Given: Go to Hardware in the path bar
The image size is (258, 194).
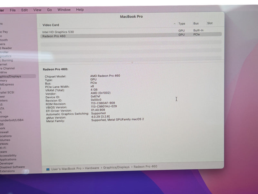Looking at the screenshot, I should tap(92, 168).
